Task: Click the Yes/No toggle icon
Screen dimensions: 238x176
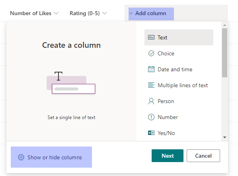Action: click(x=151, y=133)
